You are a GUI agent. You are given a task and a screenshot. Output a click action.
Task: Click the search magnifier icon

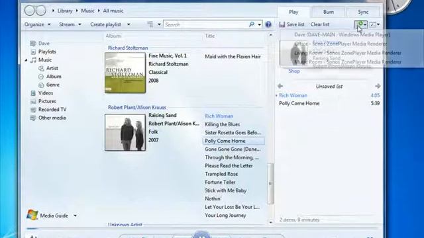coord(252,24)
